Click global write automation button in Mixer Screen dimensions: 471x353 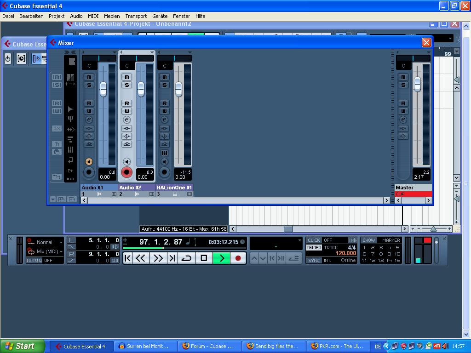(x=57, y=111)
